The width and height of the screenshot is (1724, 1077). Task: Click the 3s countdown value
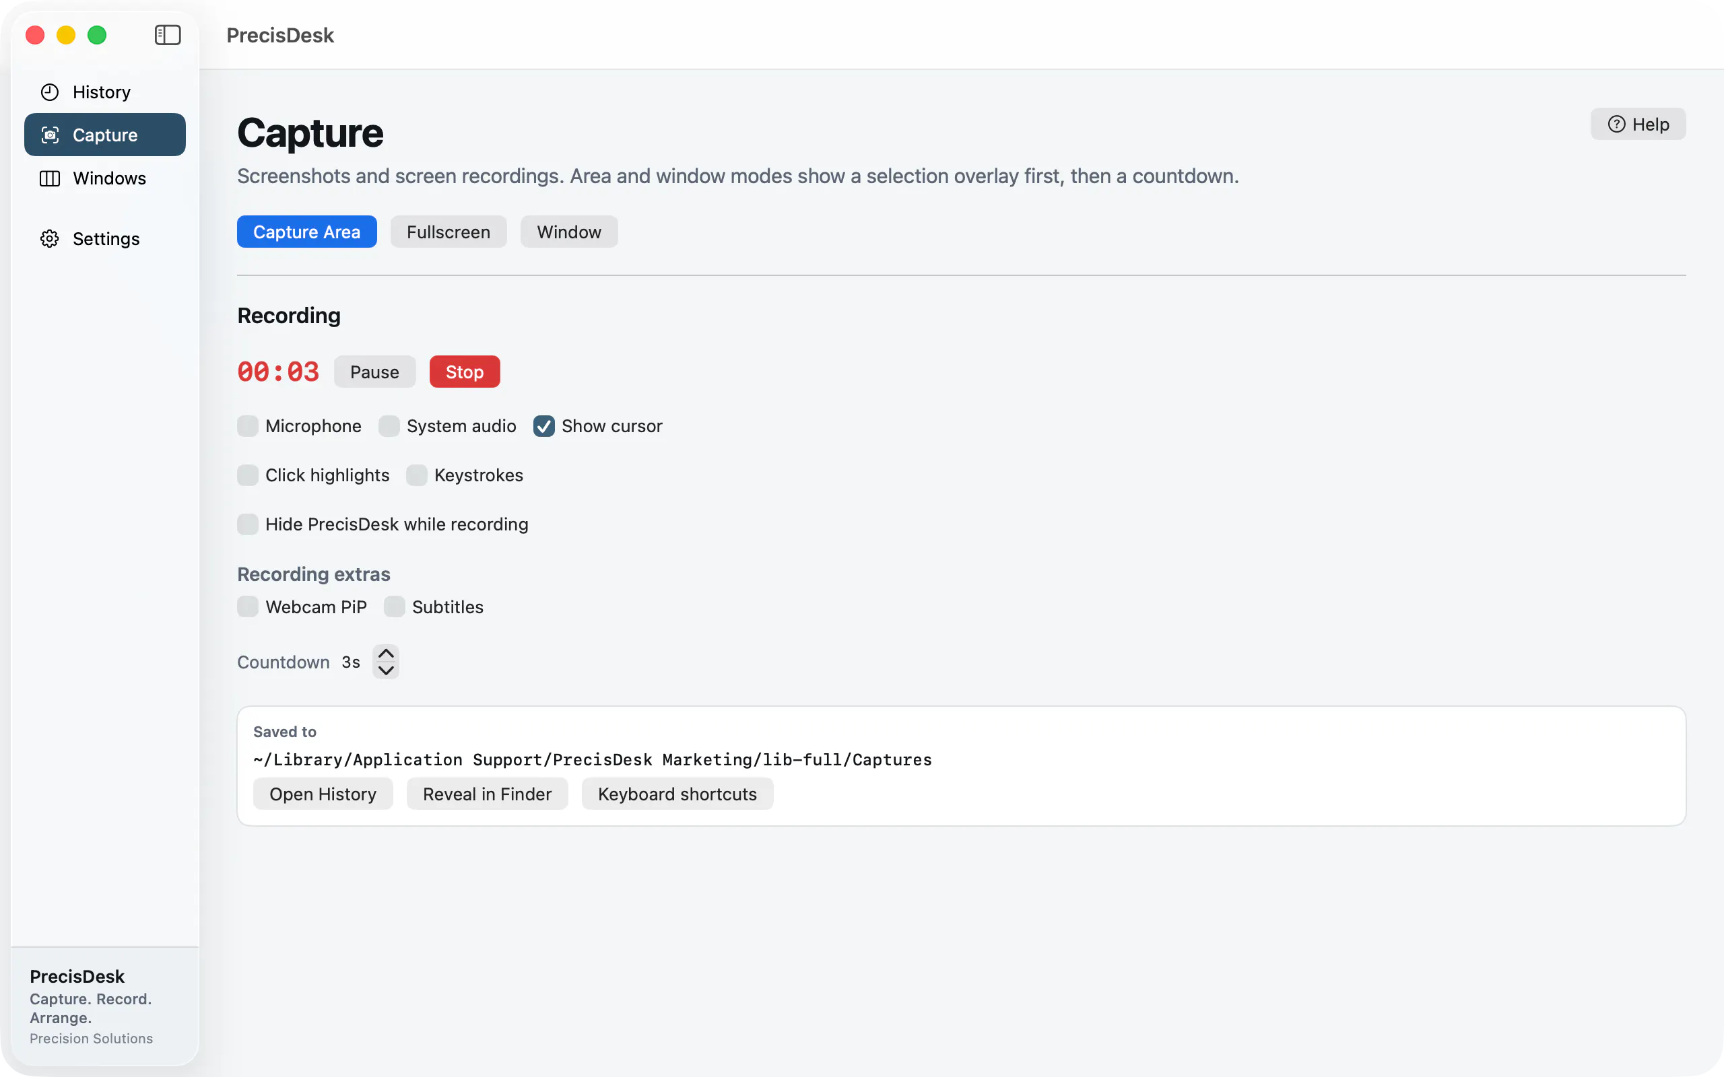350,662
